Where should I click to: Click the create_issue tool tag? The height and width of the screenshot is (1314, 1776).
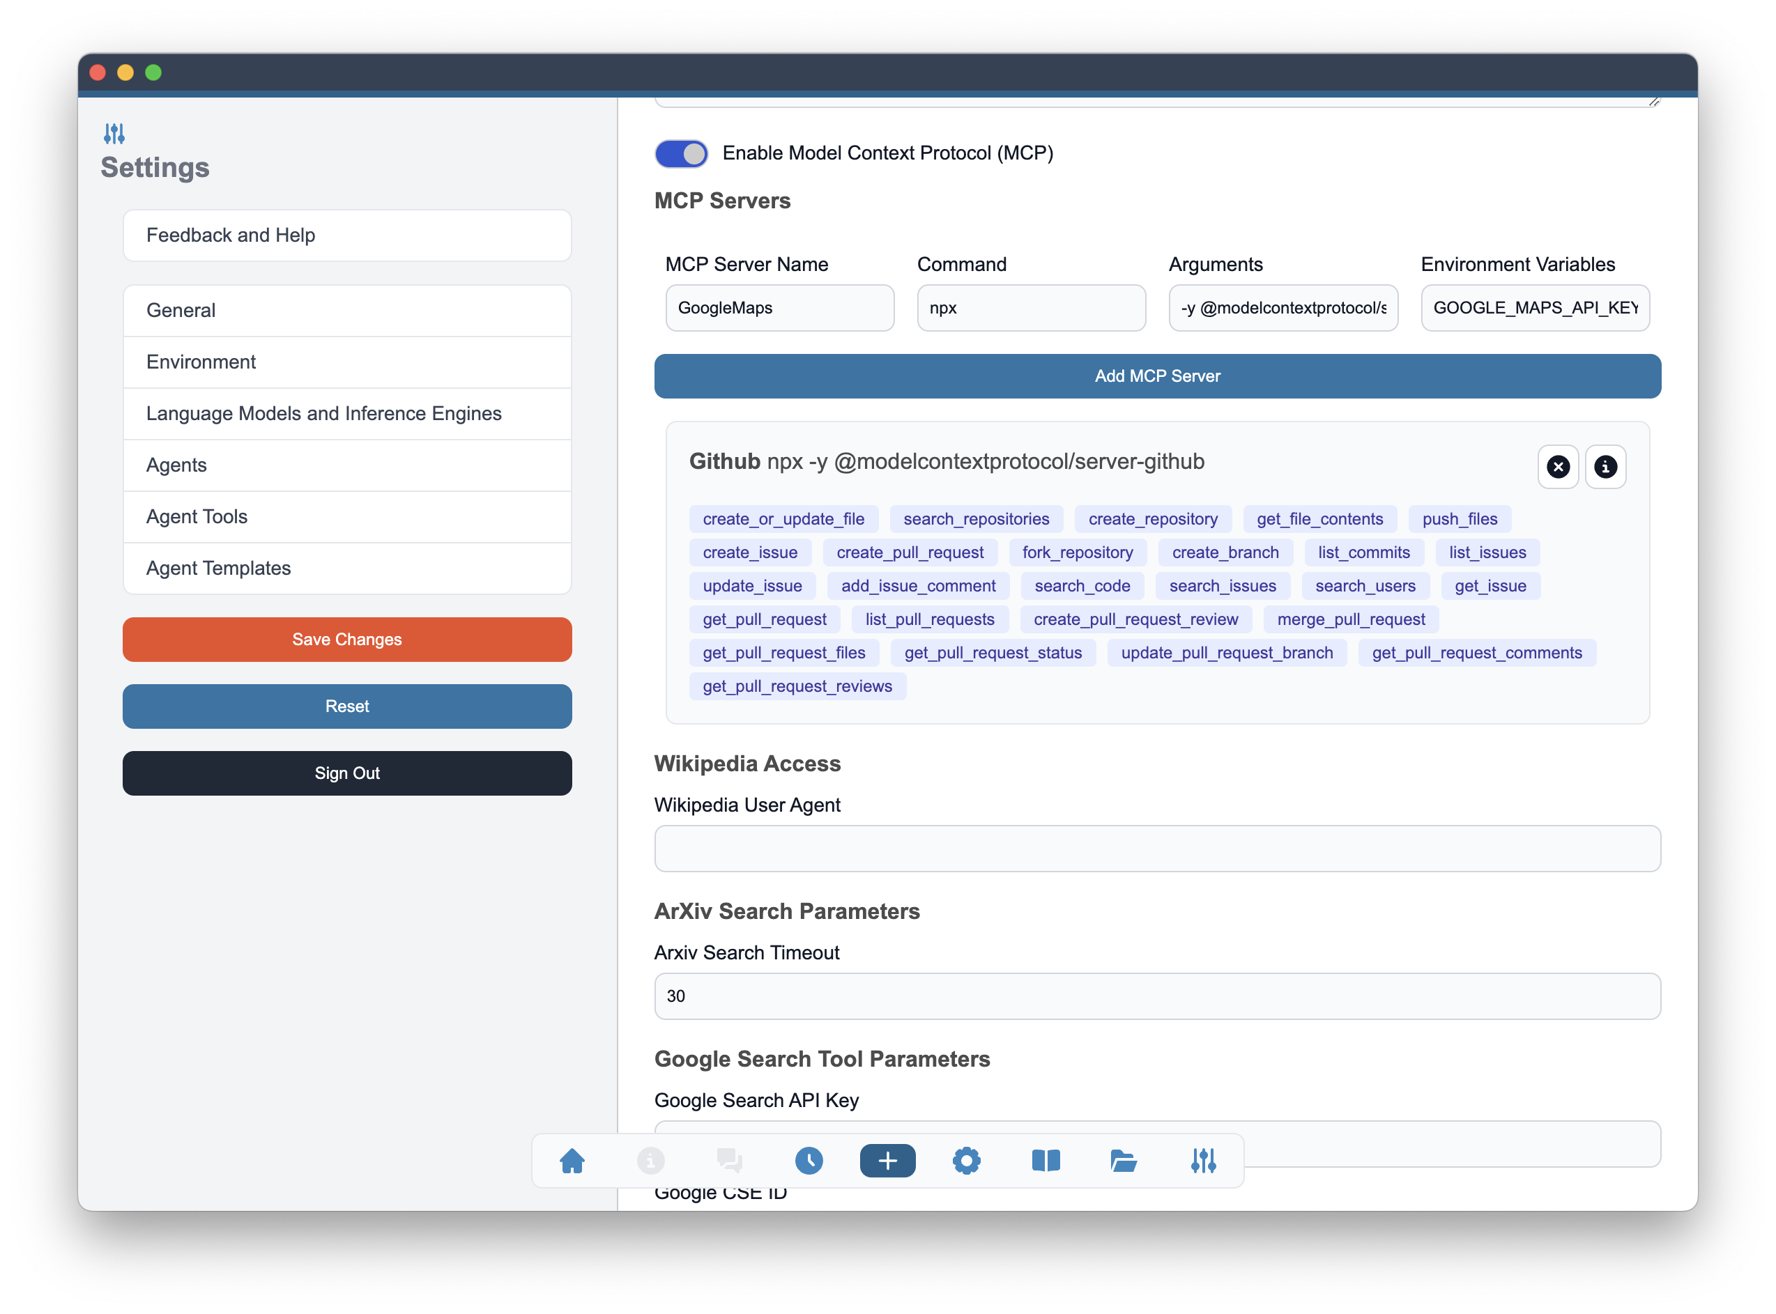[749, 552]
